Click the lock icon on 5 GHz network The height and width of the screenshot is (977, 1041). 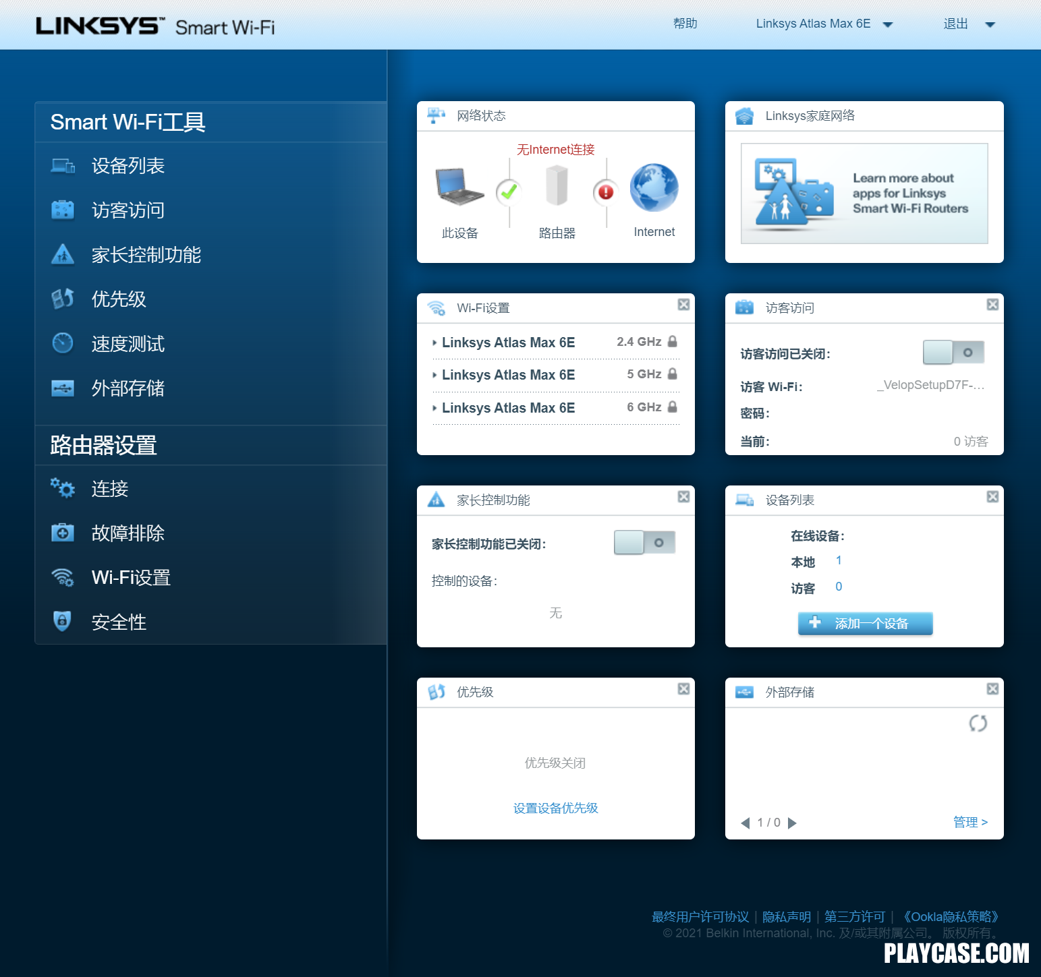pyautogui.click(x=673, y=374)
